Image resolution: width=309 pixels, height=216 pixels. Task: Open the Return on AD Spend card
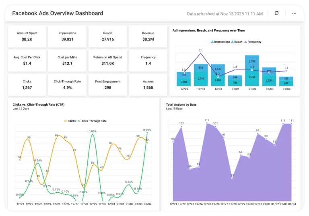tap(108, 60)
